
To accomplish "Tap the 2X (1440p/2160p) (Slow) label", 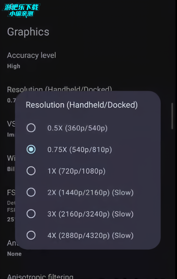I will click(90, 192).
